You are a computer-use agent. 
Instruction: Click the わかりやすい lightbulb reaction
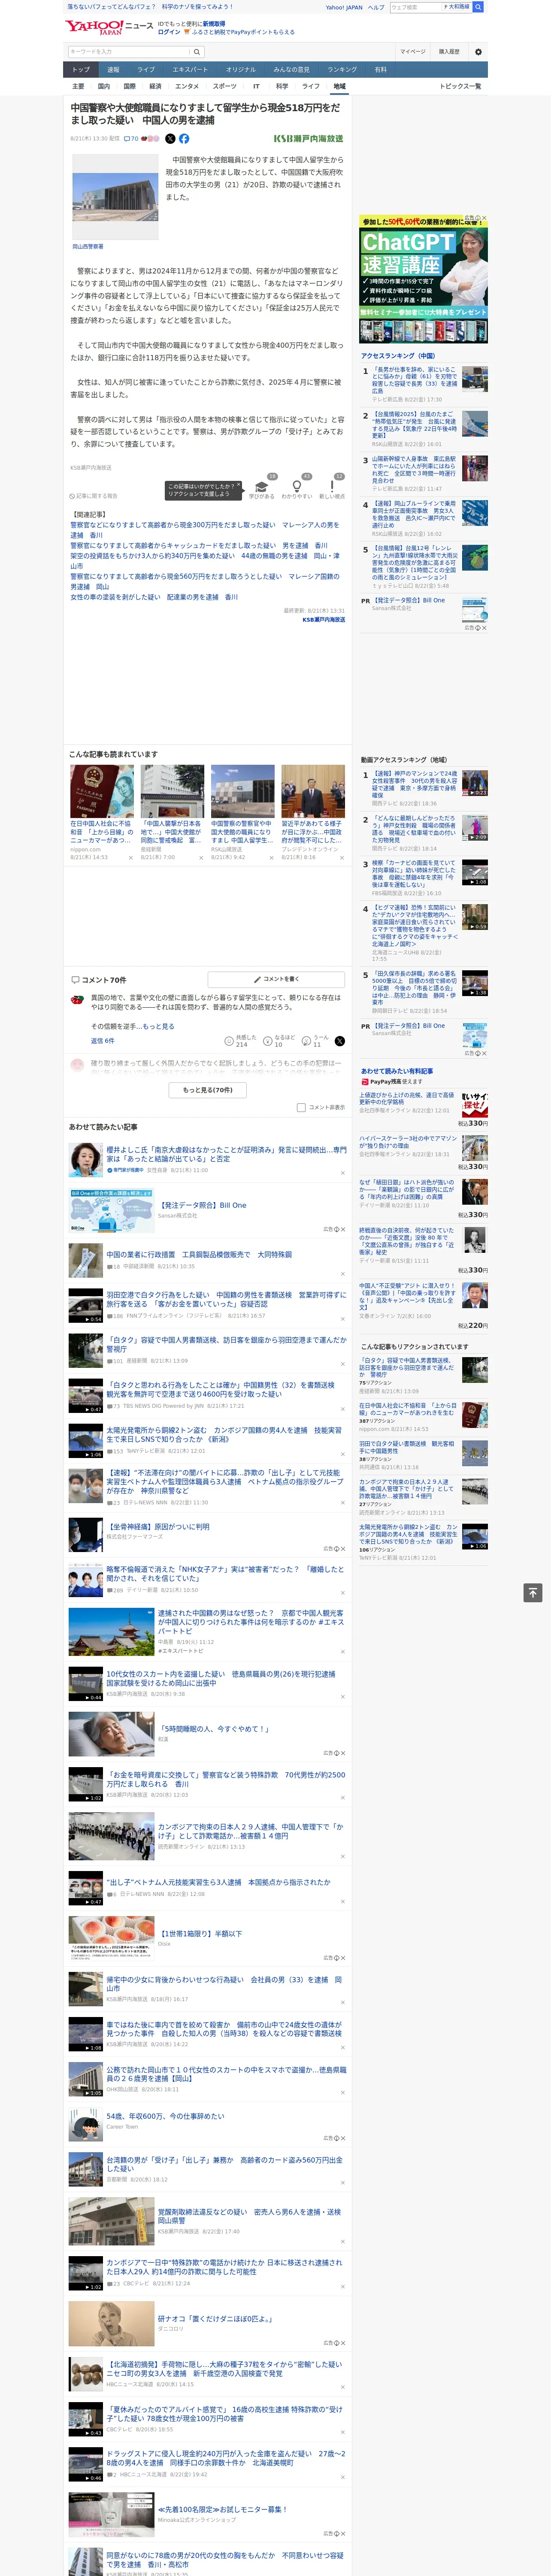[297, 487]
